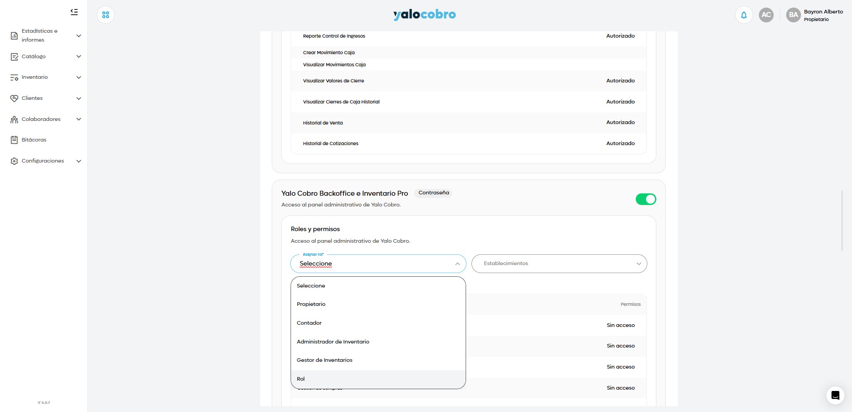Click the Catálogo edit icon
Image resolution: width=852 pixels, height=412 pixels.
(14, 56)
